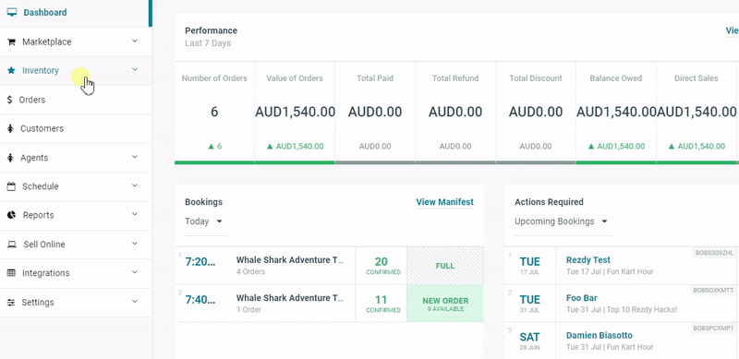Click the Total Paid stat card
Image resolution: width=739 pixels, height=359 pixels.
[x=375, y=113]
